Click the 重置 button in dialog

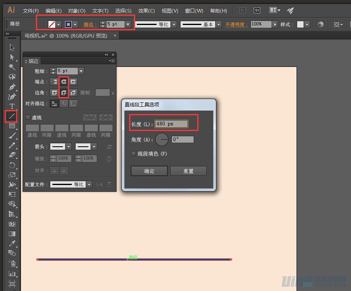188,171
